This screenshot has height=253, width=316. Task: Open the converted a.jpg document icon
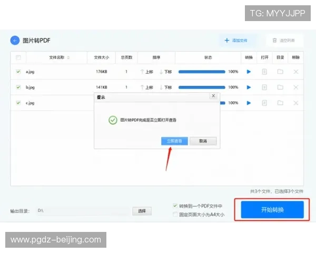click(x=264, y=72)
